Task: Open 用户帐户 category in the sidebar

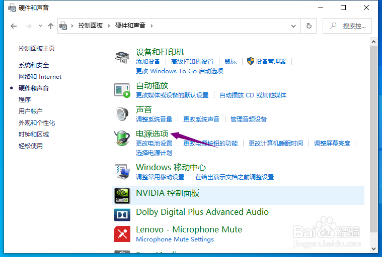Action: click(x=31, y=111)
